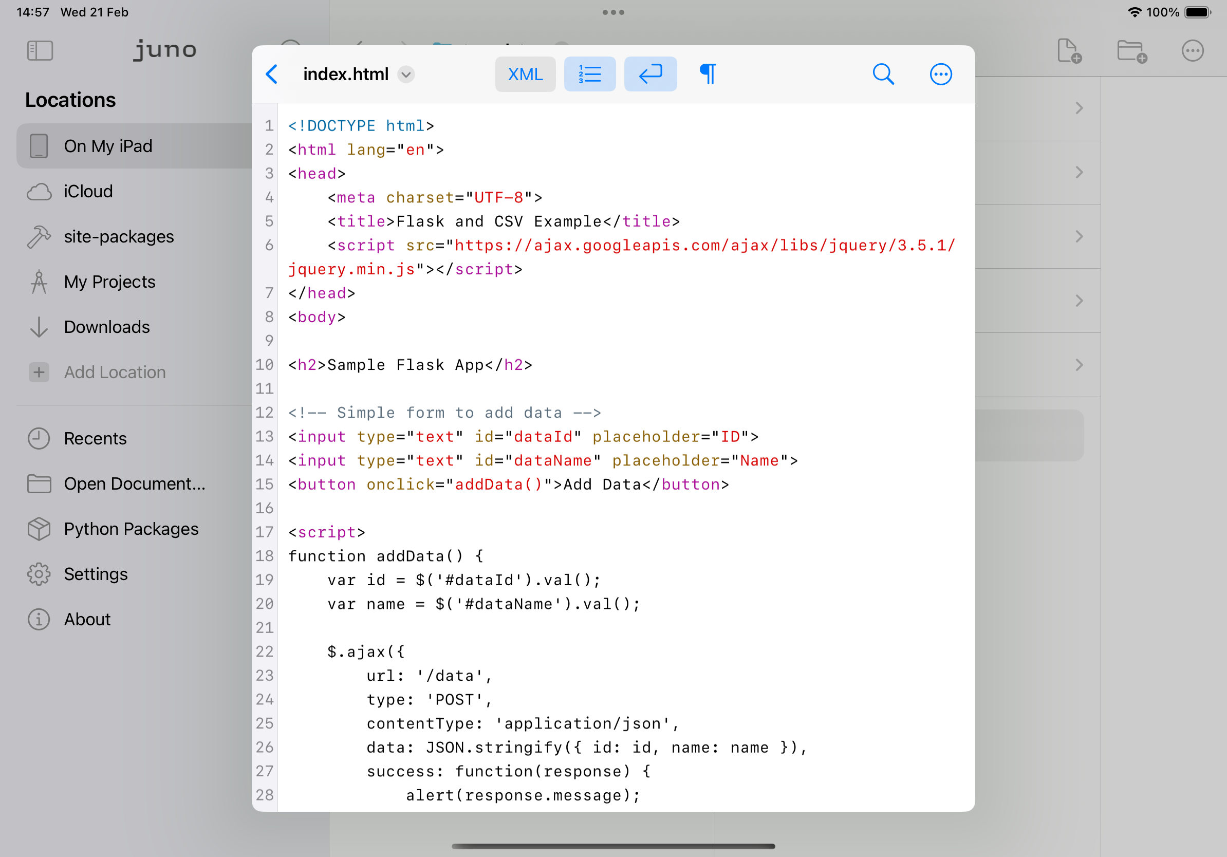Screen dimensions: 1227x857
Task: Tap the home indicator bar at bottom
Action: click(x=613, y=846)
